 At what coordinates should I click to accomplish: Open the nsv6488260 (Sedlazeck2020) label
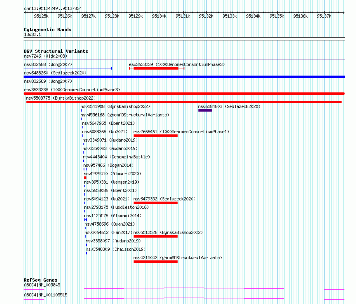(55, 73)
